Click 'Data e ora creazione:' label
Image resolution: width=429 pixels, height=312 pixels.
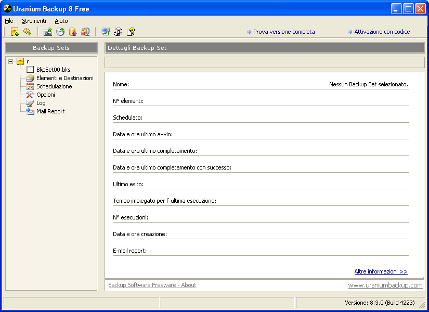coord(140,234)
